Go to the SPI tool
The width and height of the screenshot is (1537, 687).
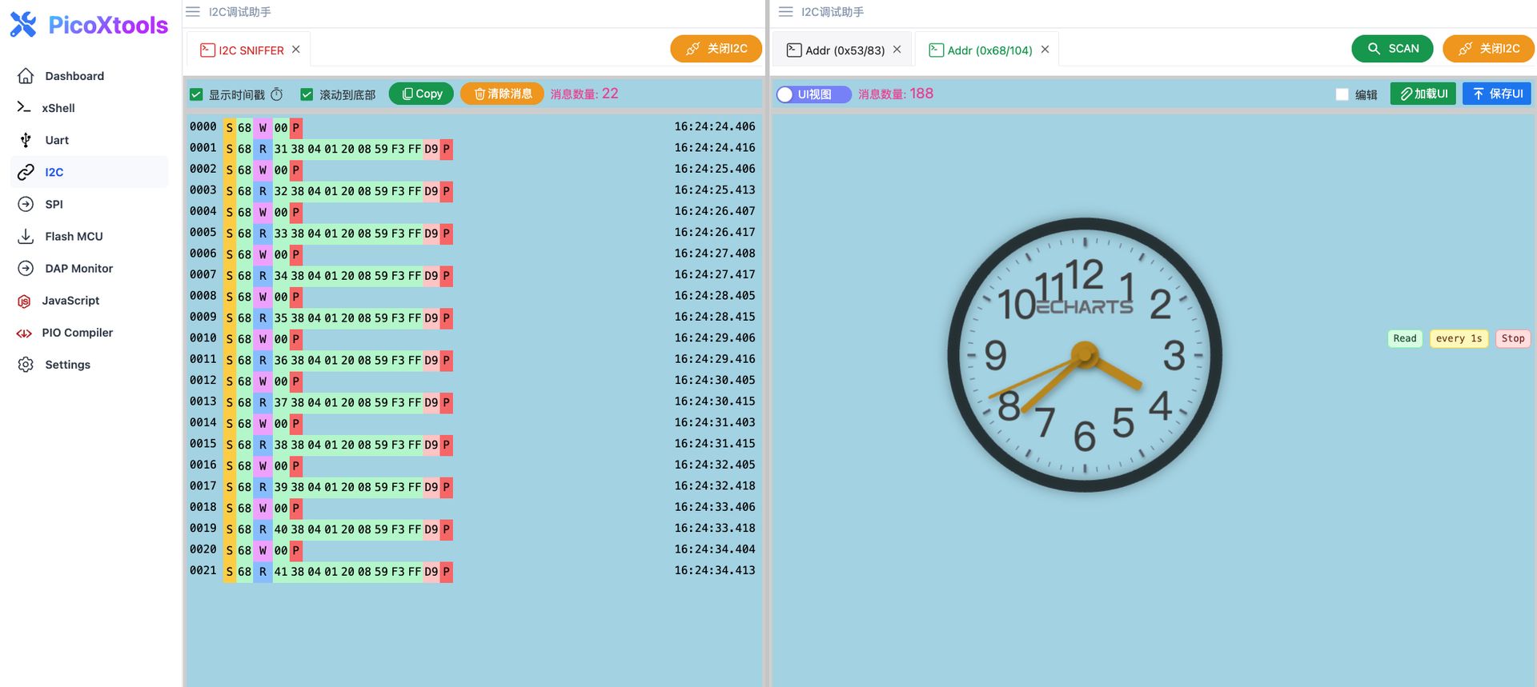click(x=54, y=204)
